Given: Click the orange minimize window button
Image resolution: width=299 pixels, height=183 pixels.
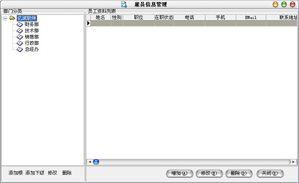Looking at the screenshot, I should point(275,4).
